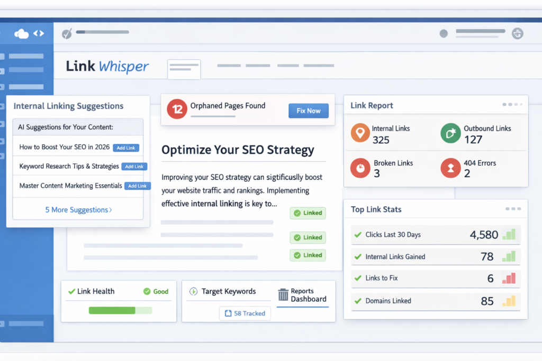
Task: Open the globe icon in the top-right toolbar
Action: pos(517,33)
